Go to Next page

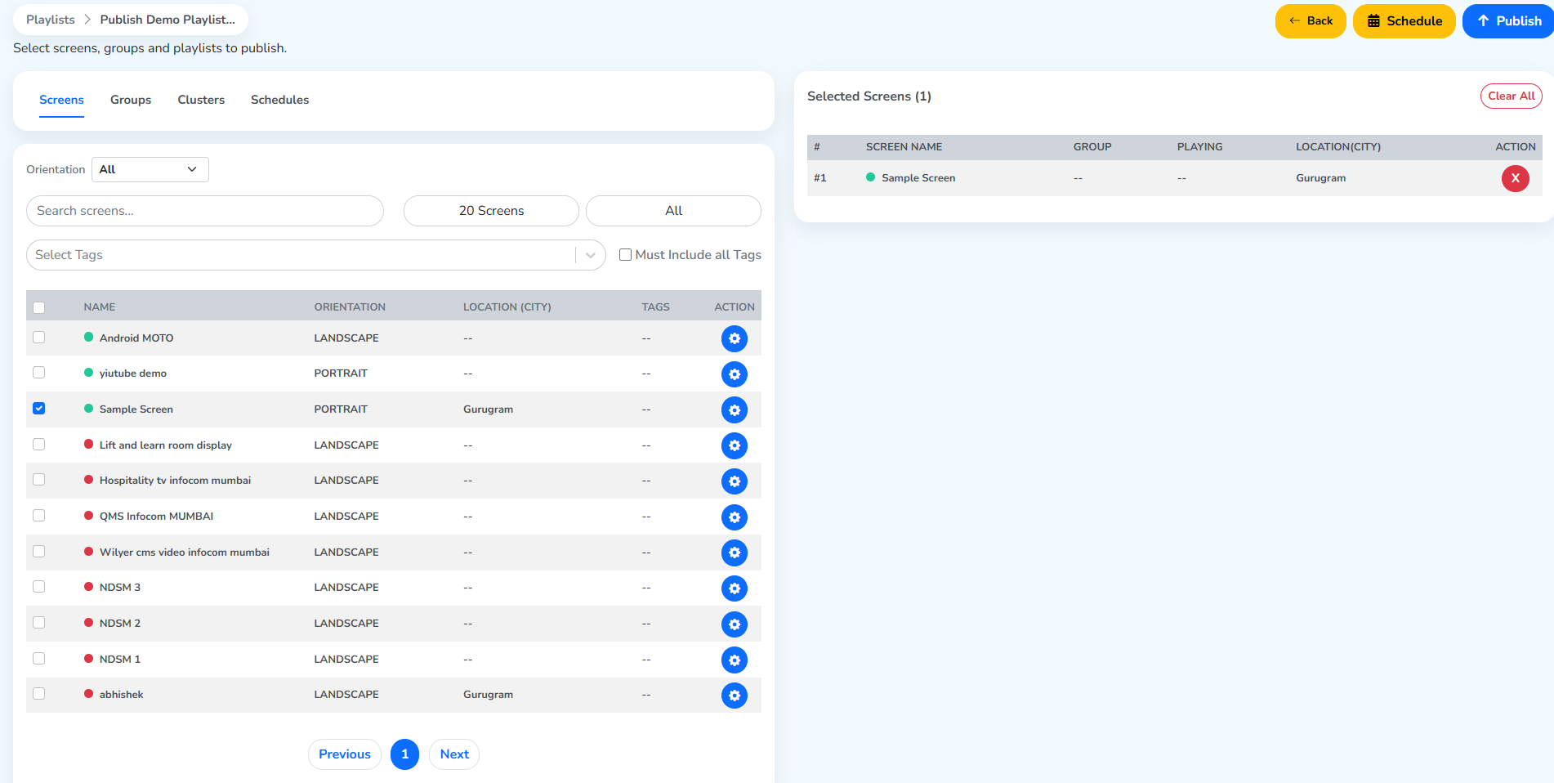[454, 754]
